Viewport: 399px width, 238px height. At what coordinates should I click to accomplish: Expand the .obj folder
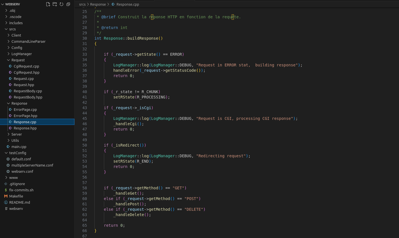pos(6,10)
